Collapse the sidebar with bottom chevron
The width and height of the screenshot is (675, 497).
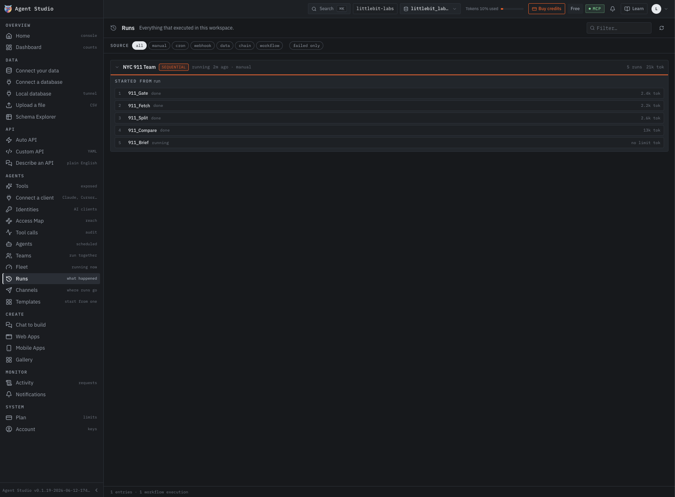pos(96,490)
